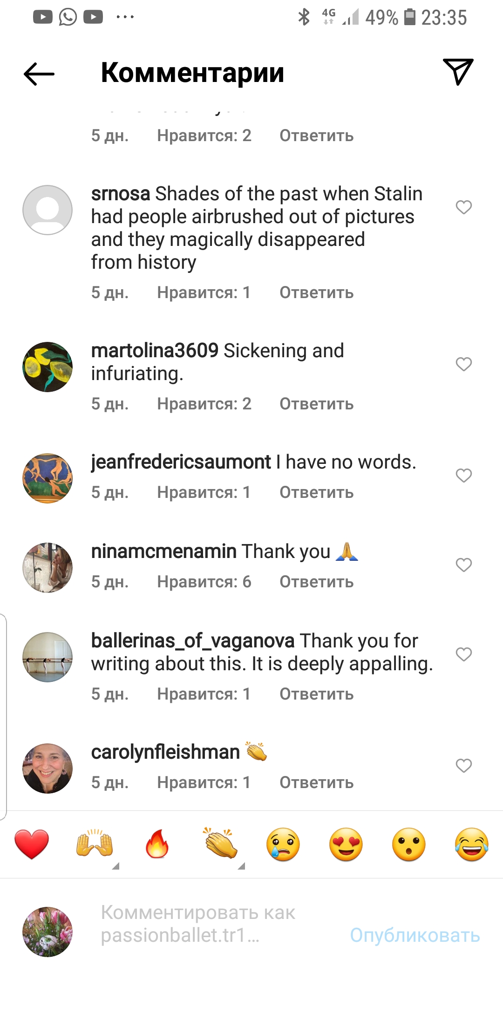The width and height of the screenshot is (503, 1034).
Task: Go back using the arrow icon
Action: 39,74
